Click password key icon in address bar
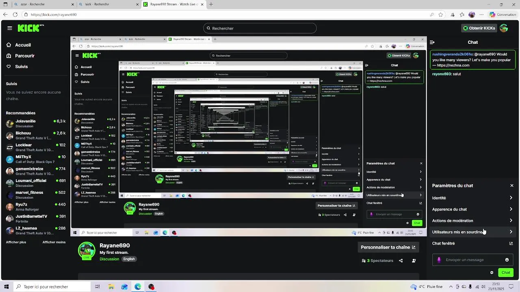The height and width of the screenshot is (292, 520). point(431,15)
